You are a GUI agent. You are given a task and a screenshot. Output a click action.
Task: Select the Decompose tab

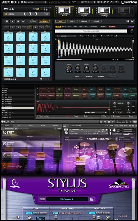coord(94,27)
